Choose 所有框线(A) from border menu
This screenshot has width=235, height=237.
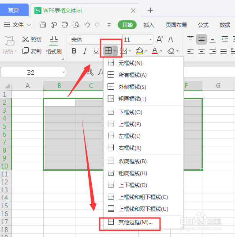pyautogui.click(x=143, y=75)
